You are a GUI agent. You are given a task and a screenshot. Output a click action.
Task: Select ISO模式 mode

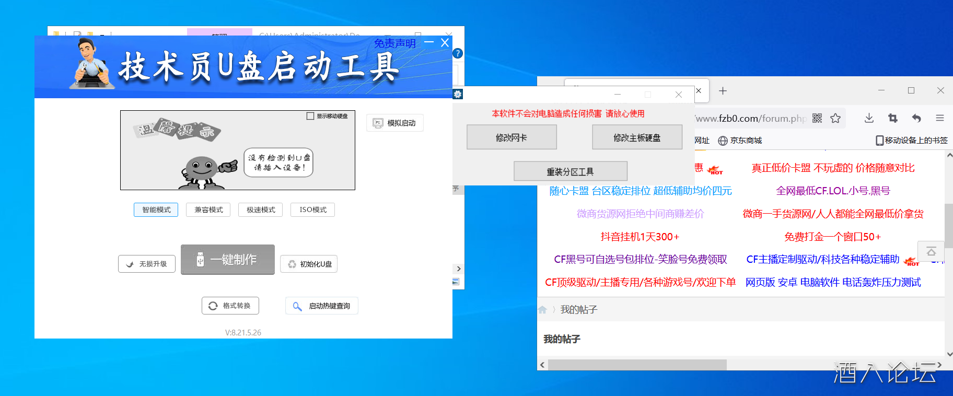point(313,209)
